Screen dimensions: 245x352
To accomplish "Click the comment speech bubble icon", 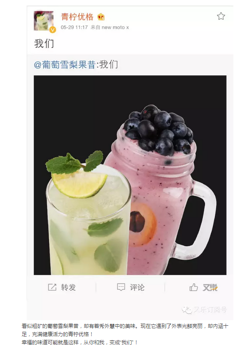I will 121,287.
